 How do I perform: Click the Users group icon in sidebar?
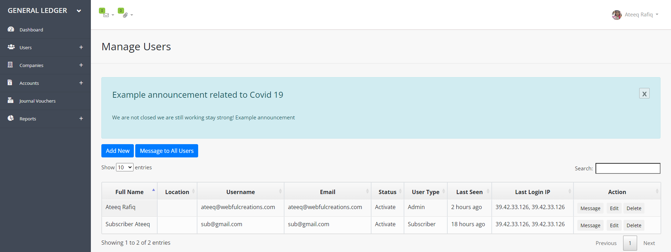pos(11,47)
